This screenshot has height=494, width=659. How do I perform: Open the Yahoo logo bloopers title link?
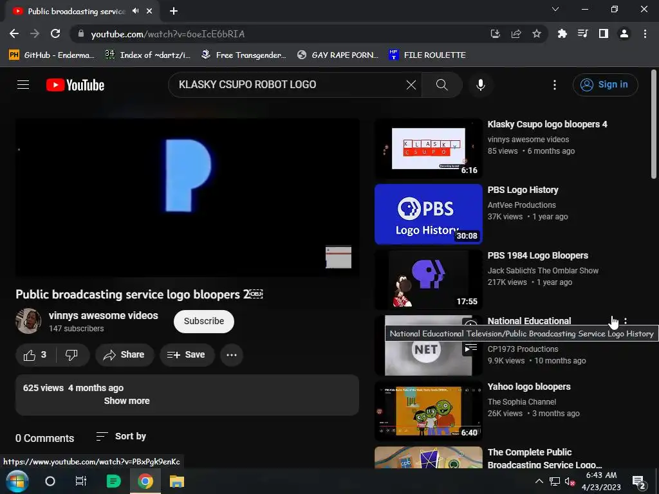529,387
